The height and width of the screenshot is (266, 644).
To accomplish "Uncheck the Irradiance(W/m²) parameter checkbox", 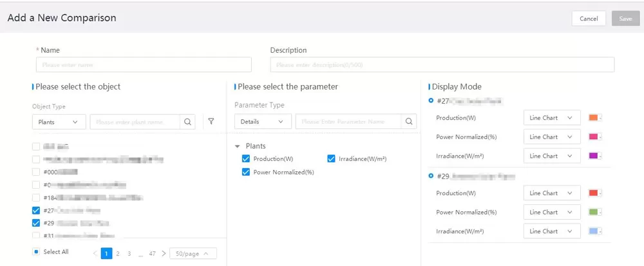I will pyautogui.click(x=332, y=159).
